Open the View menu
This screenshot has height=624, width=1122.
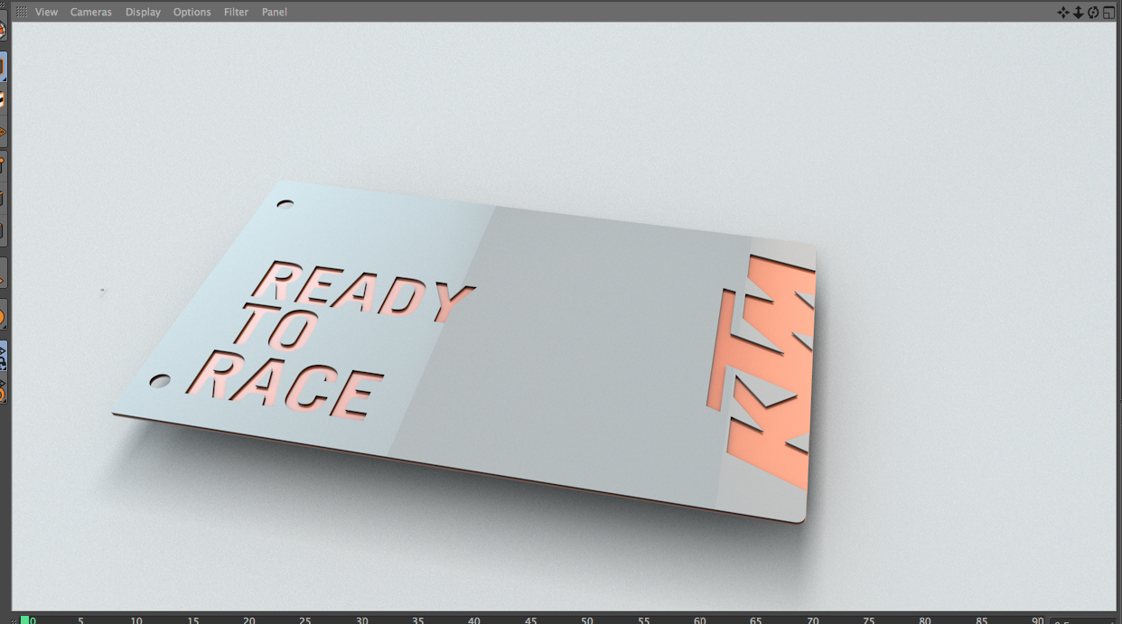pos(46,12)
